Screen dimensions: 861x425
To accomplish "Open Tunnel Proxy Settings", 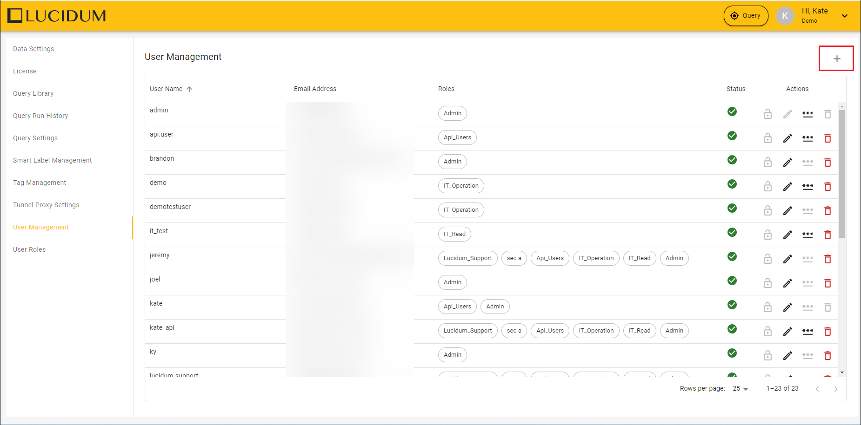I will click(46, 205).
